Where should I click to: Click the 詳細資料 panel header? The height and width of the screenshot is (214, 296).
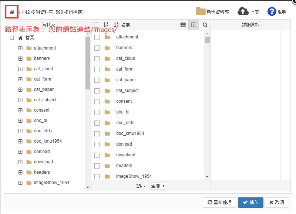[x=250, y=25]
